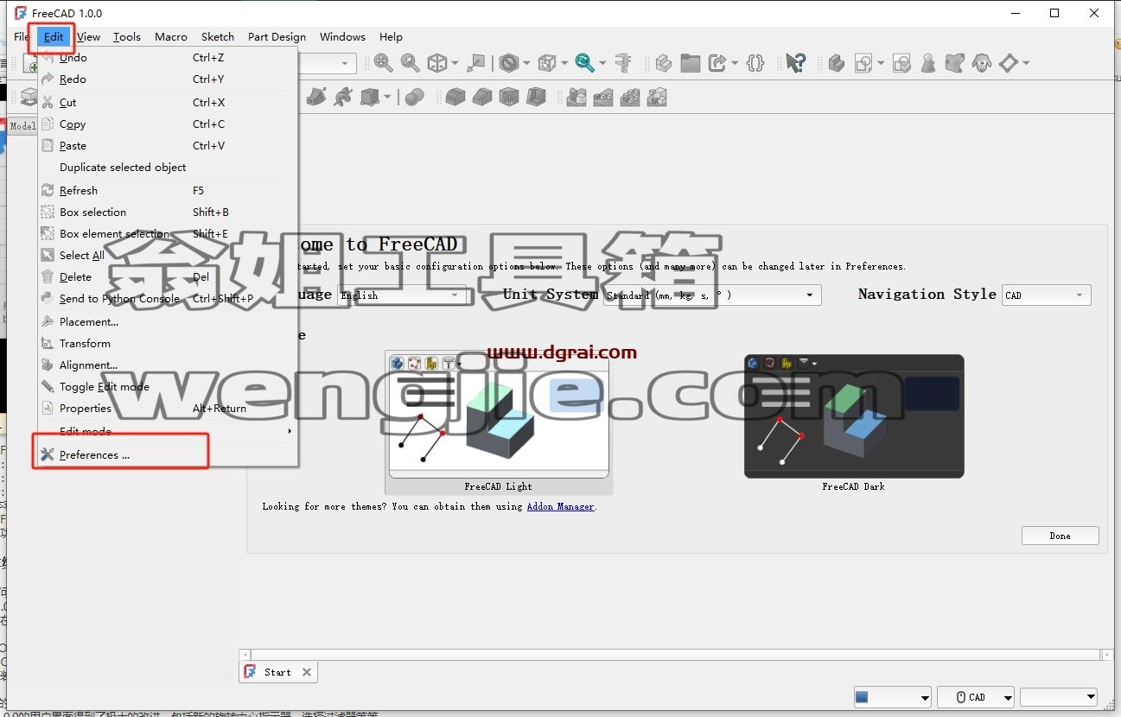Screen dimensions: 1121x717
Task: Click the linear pattern icon
Action: 603,97
